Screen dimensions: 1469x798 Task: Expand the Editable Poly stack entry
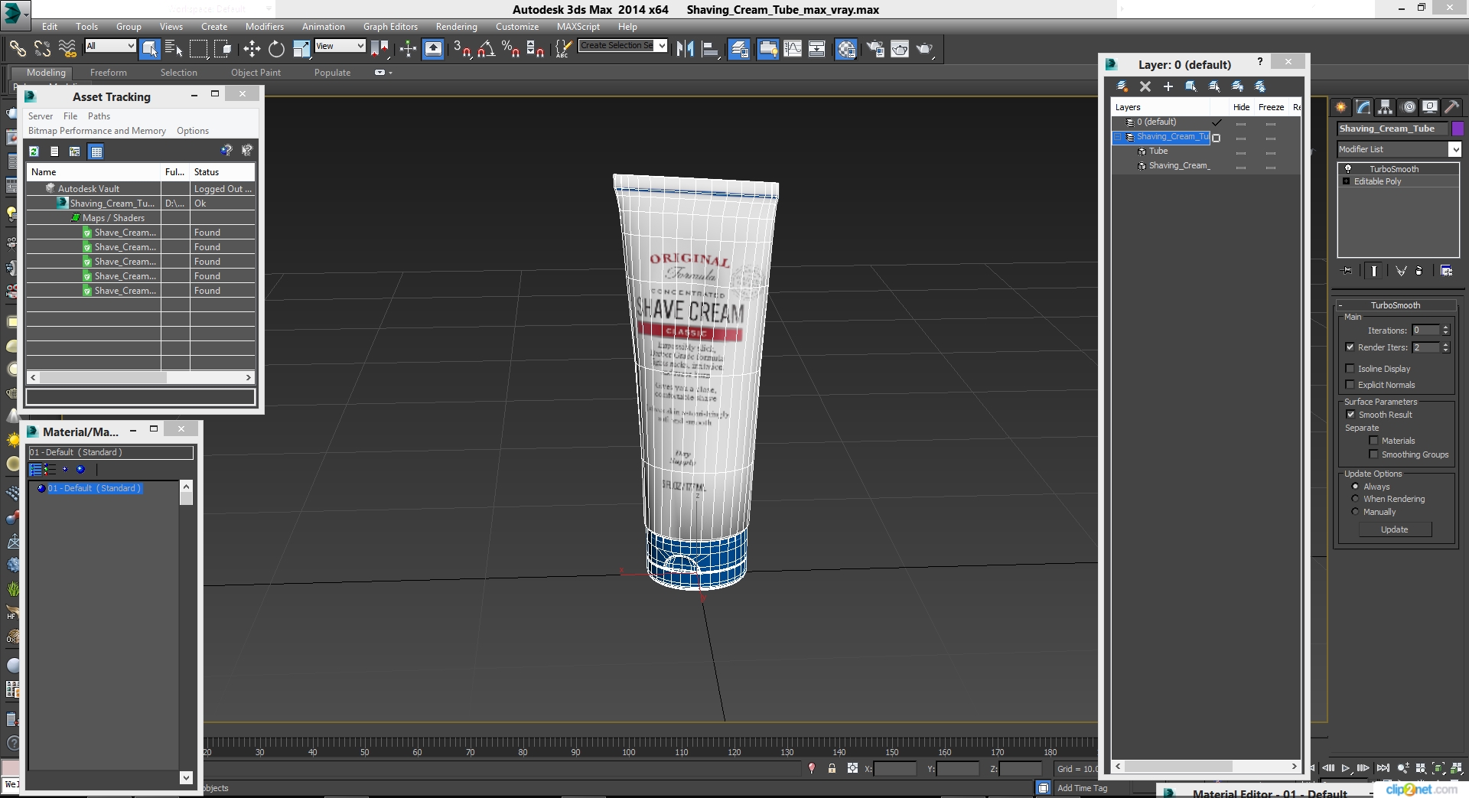pyautogui.click(x=1347, y=181)
